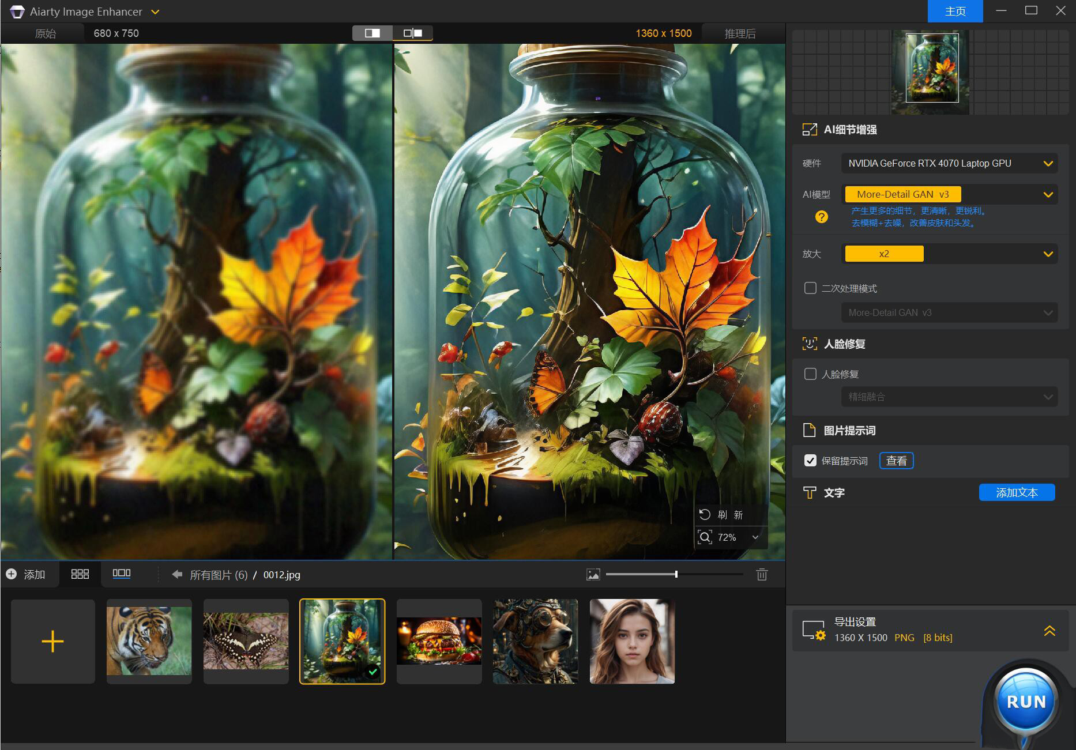Click the 所有图片 (6) breadcrumb
The image size is (1076, 750).
point(219,575)
